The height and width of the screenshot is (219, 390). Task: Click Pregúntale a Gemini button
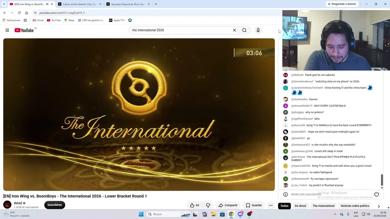click(342, 4)
